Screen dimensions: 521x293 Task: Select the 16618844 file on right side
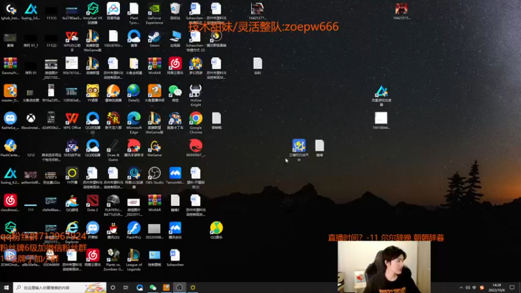coord(381,120)
